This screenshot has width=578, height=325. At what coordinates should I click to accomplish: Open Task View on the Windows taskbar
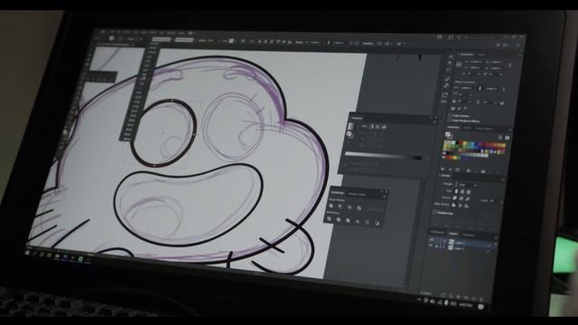[x=42, y=255]
